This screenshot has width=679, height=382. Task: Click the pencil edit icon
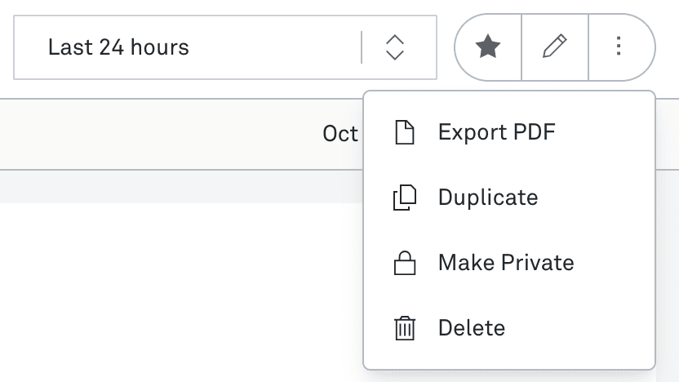point(555,47)
